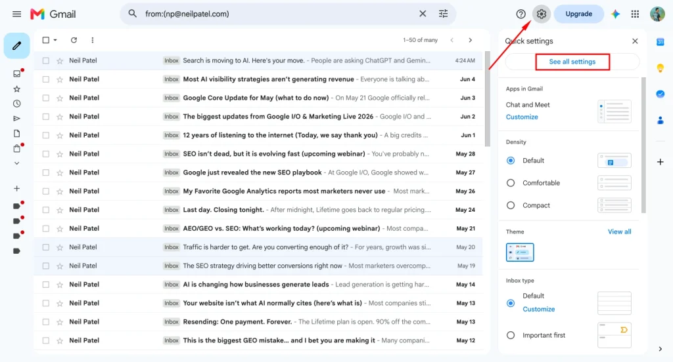Click the Quick settings panel scrollbar
The width and height of the screenshot is (673, 362).
643,145
